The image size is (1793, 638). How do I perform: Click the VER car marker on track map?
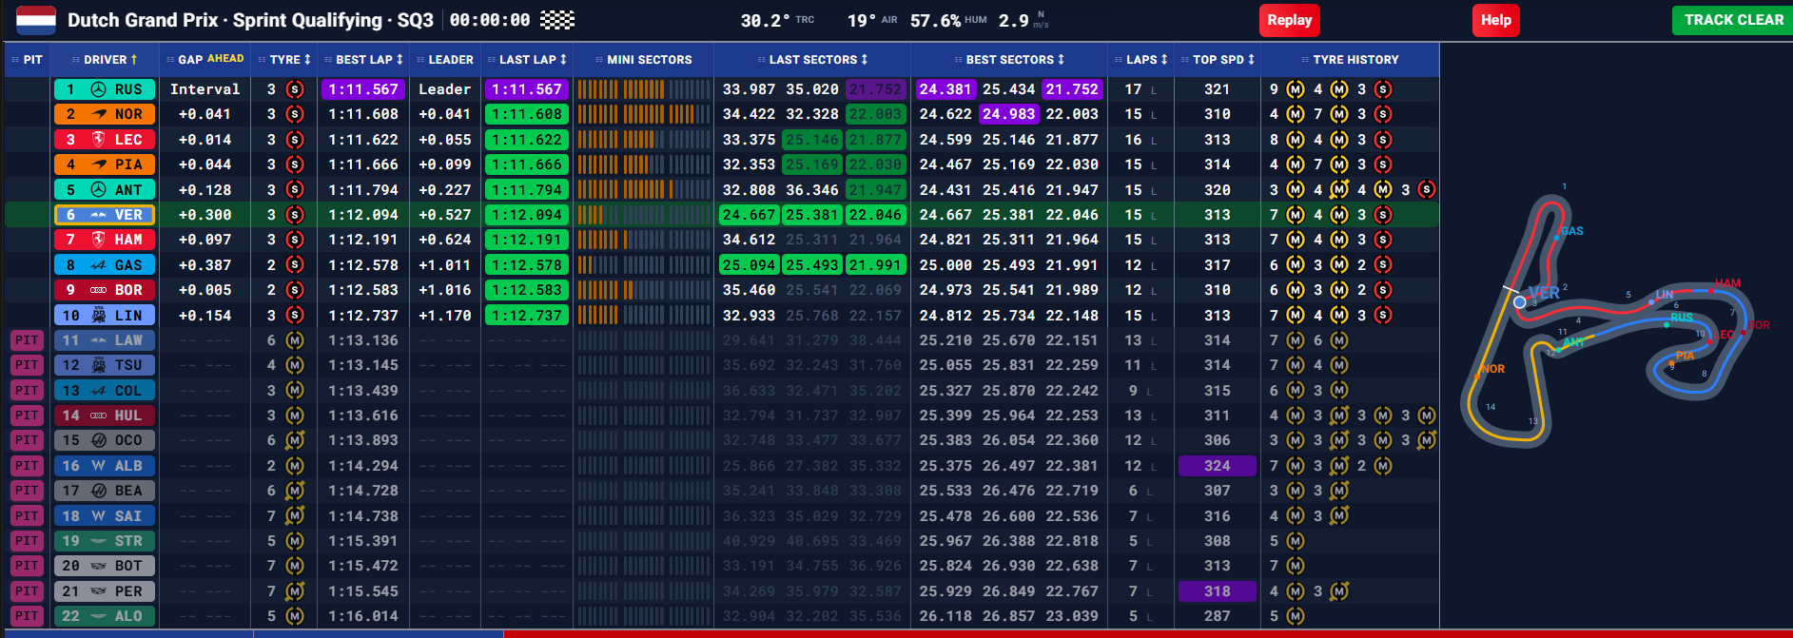[1519, 302]
